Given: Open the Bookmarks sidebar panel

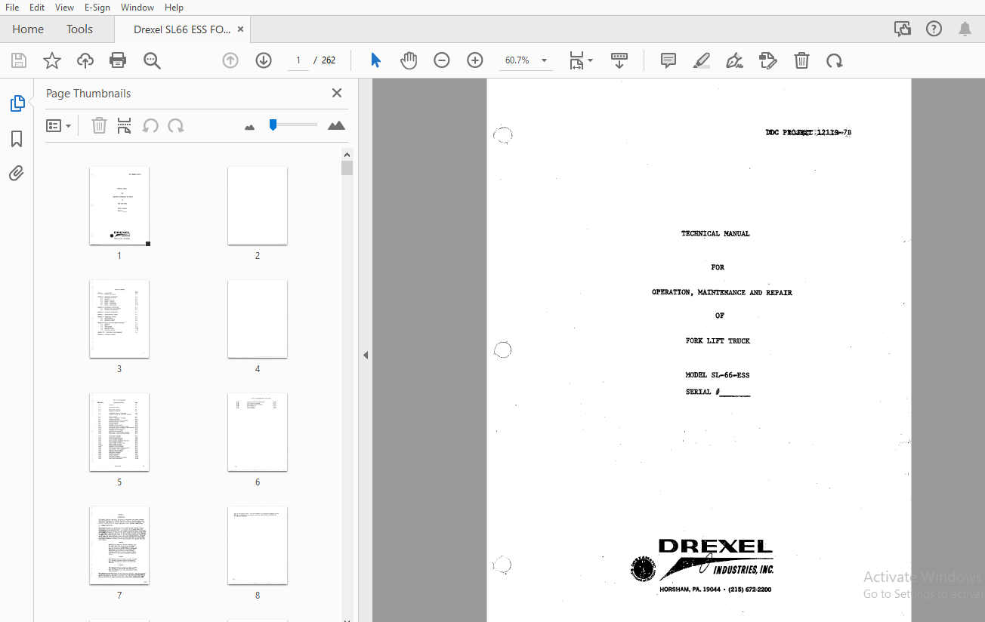Looking at the screenshot, I should [x=17, y=139].
